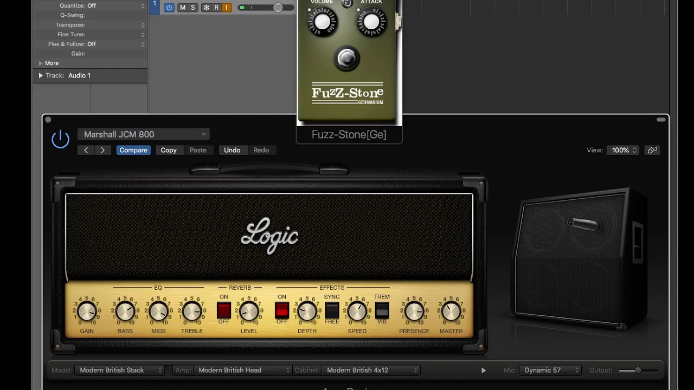The height and width of the screenshot is (390, 694).
Task: Open the Mic Dynamic 57 dropdown
Action: [550, 370]
